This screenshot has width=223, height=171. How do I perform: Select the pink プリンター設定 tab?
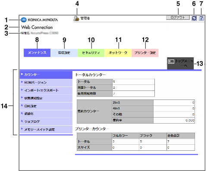click(x=145, y=53)
